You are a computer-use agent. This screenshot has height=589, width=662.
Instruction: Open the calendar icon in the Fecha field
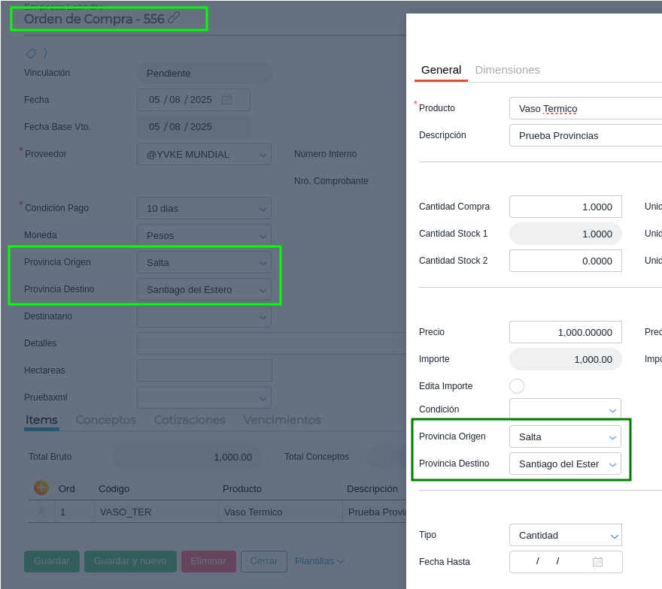coord(226,100)
